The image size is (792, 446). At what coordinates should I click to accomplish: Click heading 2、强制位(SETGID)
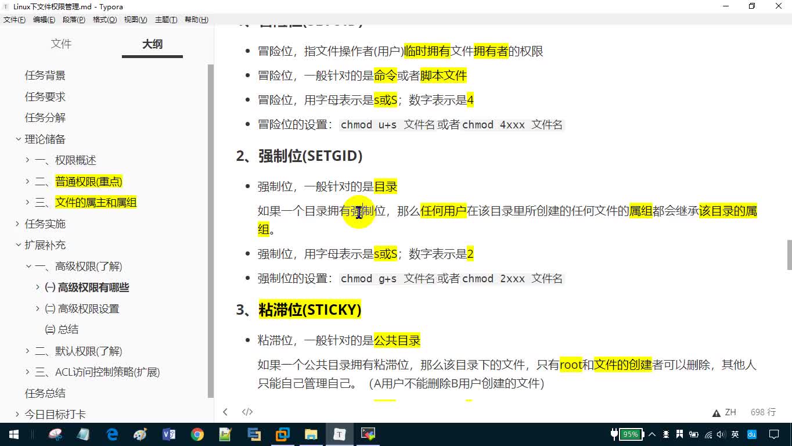tap(299, 156)
